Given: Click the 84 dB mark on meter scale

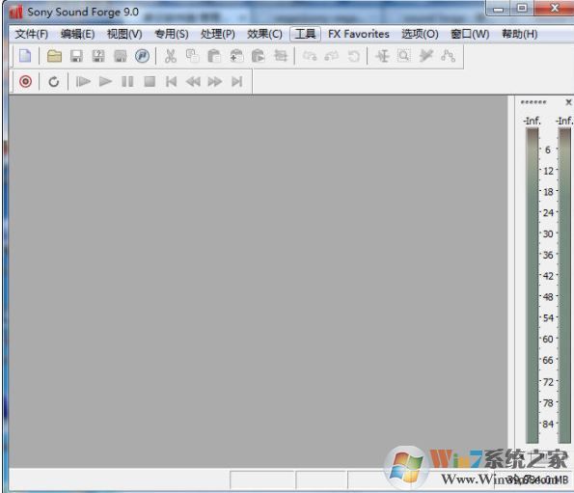Looking at the screenshot, I should (548, 424).
